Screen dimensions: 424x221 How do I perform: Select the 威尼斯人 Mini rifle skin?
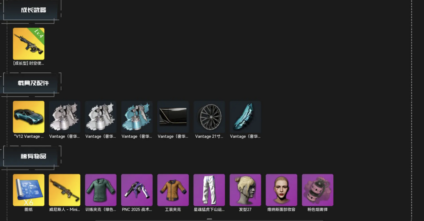pos(65,190)
